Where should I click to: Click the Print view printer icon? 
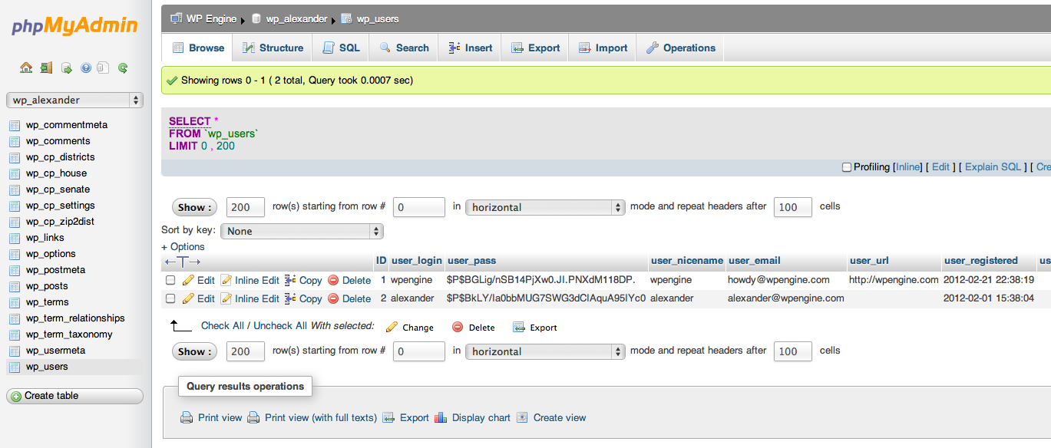coord(187,418)
